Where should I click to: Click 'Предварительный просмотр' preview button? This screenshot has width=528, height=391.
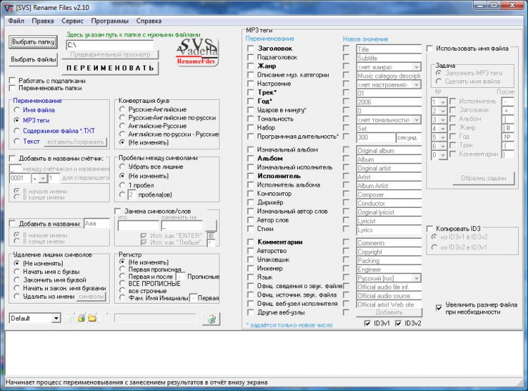110,55
